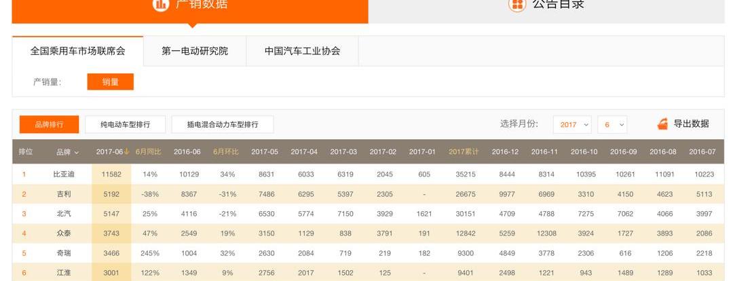Image resolution: width=733 pixels, height=281 pixels.
Task: Click the 导出数据 export icon
Action: (662, 124)
